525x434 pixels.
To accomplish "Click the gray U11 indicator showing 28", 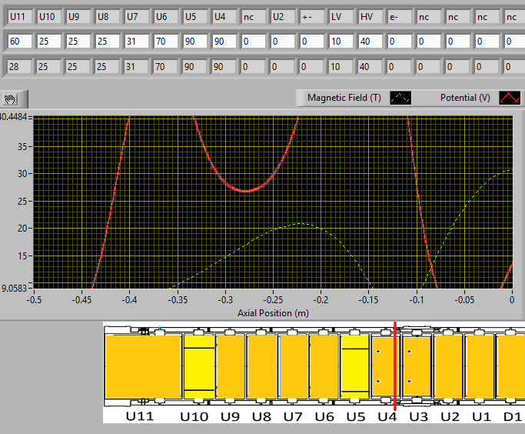I will (x=19, y=67).
